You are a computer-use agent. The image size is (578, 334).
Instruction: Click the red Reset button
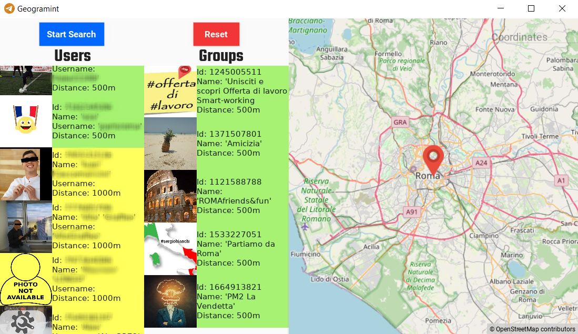[x=216, y=34]
